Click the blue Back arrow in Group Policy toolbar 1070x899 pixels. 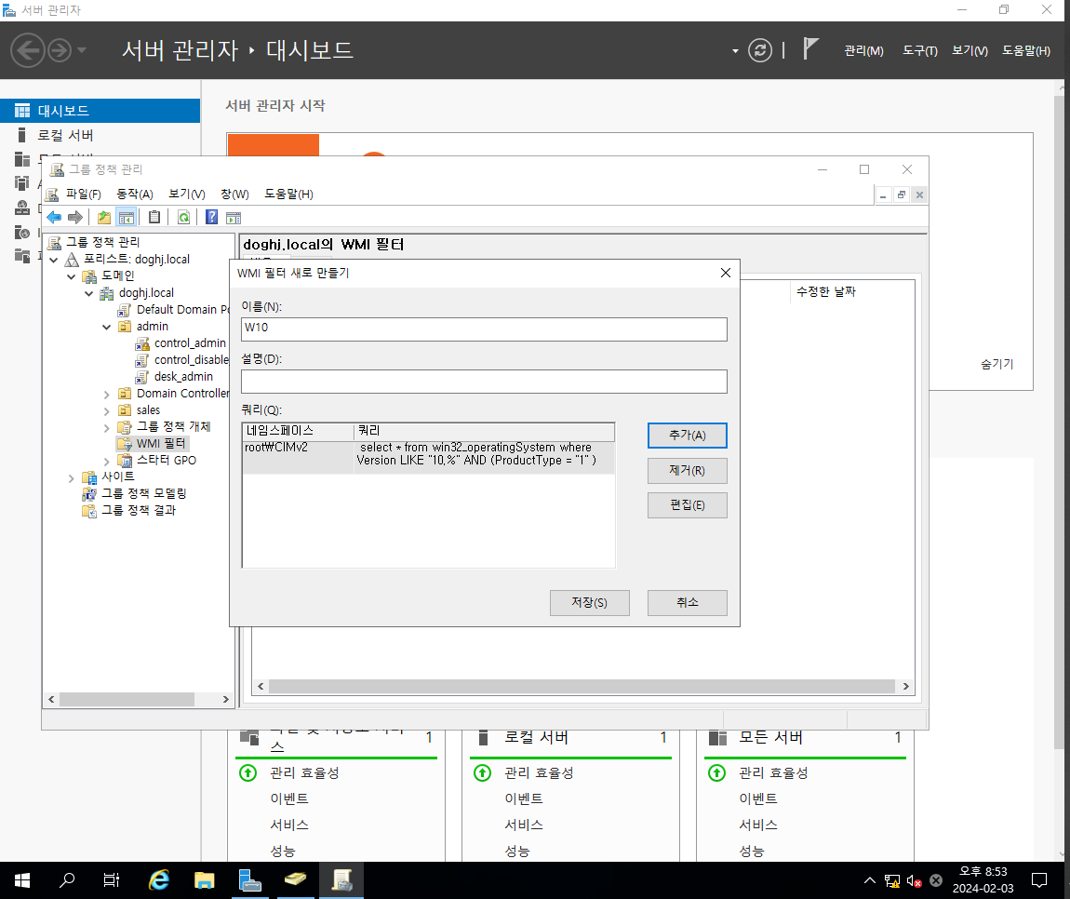[54, 217]
